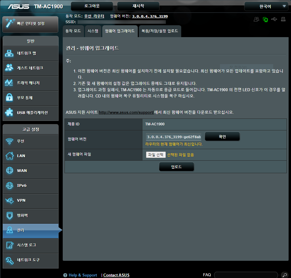The image size is (291, 278).
Task: Click the 라우터의 현재 펌웨어가 최신입니다 message
Action: pos(174,144)
